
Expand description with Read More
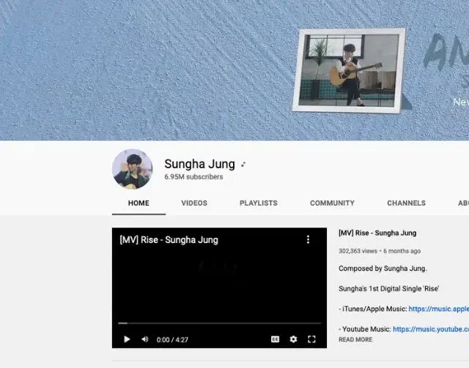point(355,339)
